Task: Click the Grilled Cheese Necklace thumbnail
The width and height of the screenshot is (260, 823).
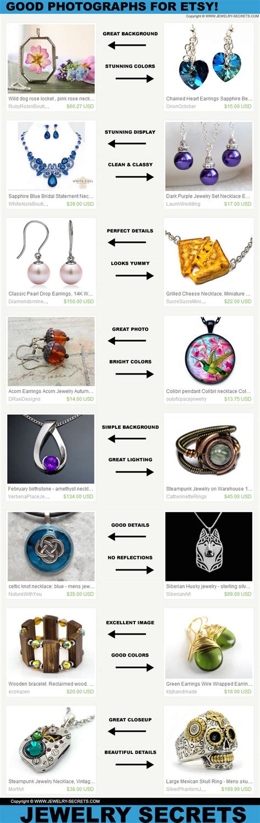Action: pos(209,254)
